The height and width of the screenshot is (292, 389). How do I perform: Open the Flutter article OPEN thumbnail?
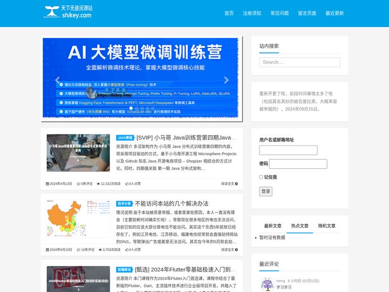tap(78, 279)
